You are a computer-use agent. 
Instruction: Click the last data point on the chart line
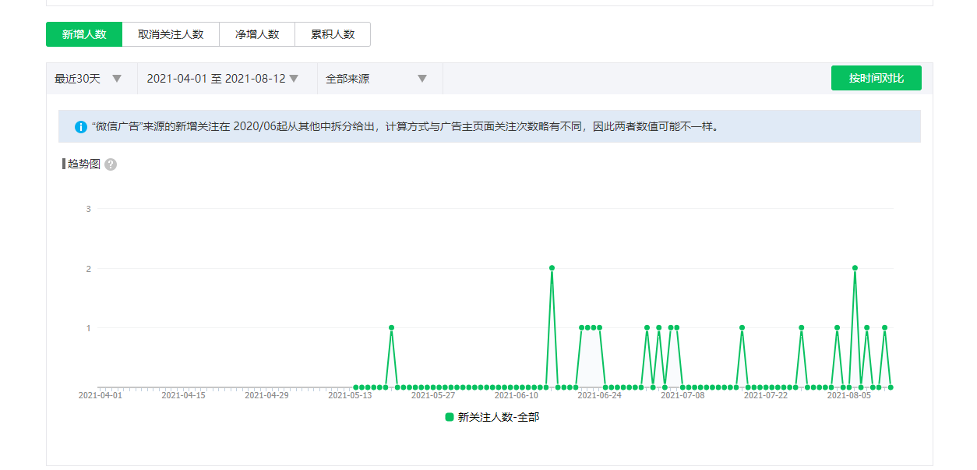tap(891, 387)
